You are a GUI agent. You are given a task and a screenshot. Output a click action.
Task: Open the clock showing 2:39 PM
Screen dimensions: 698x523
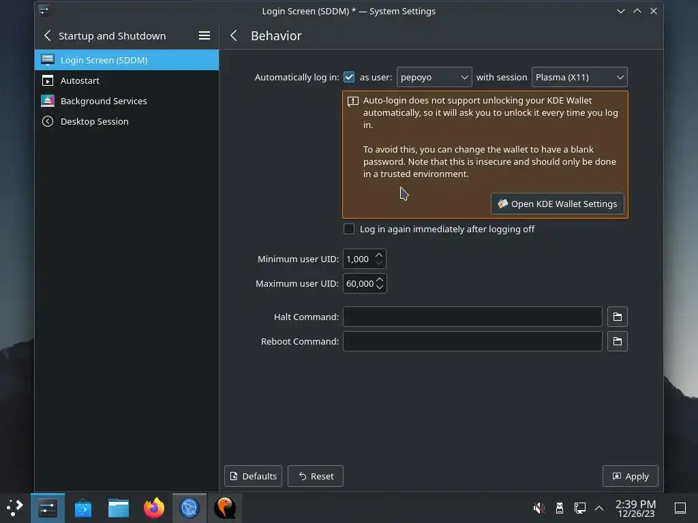(636, 508)
